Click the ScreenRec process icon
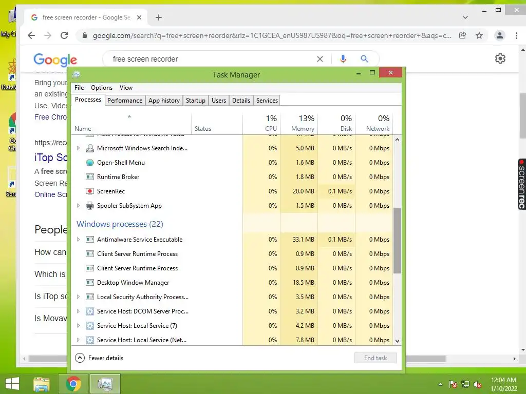This screenshot has width=526, height=394. (89, 191)
